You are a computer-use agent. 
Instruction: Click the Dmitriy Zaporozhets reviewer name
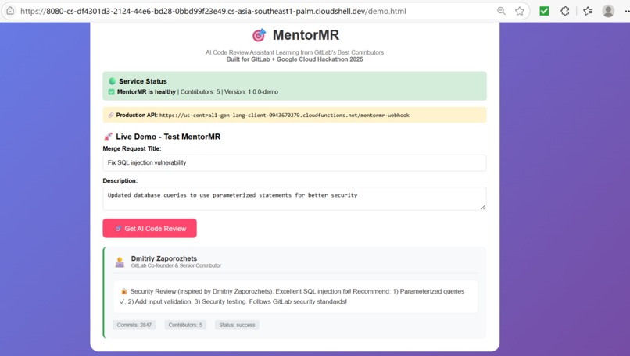pos(164,258)
